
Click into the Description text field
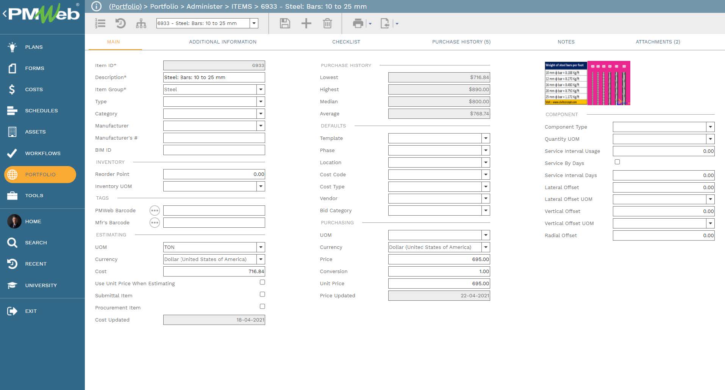(214, 78)
